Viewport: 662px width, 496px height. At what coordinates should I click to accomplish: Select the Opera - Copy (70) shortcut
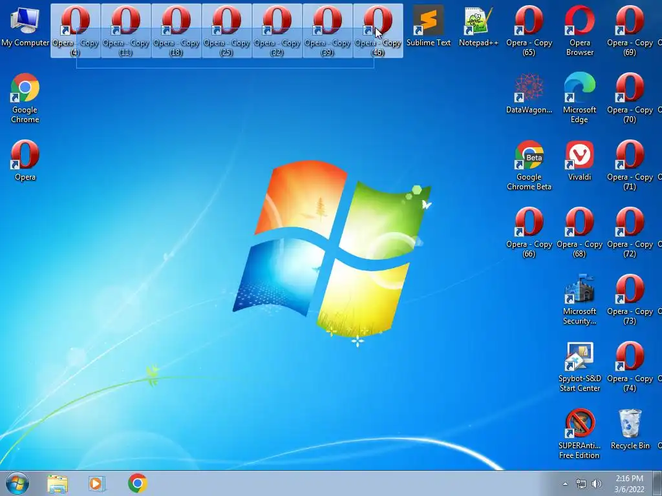[x=630, y=98]
